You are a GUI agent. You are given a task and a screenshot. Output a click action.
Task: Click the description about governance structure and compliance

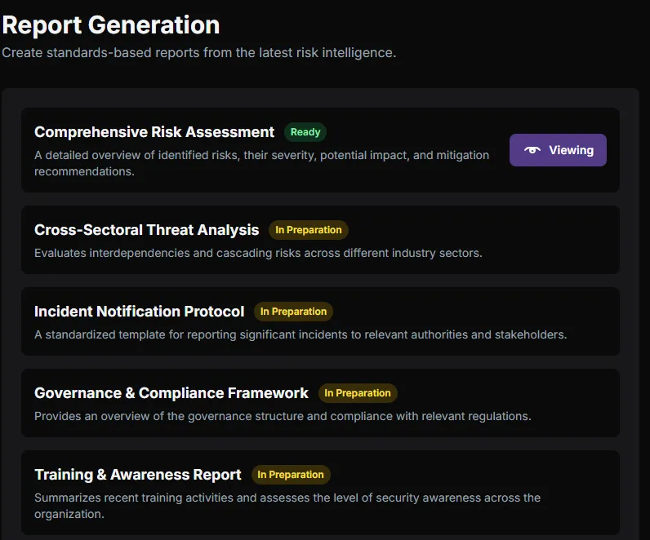pos(283,416)
